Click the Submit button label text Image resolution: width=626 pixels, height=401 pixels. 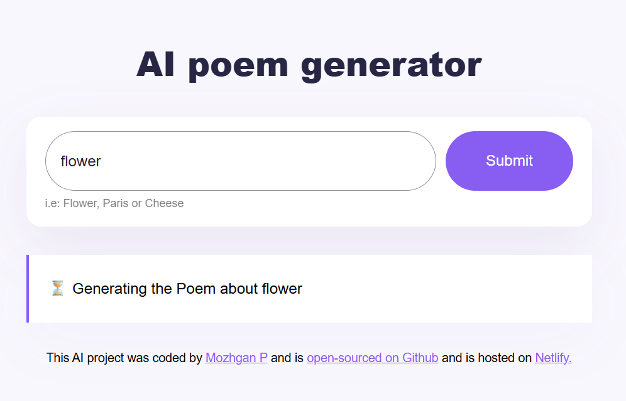(509, 161)
